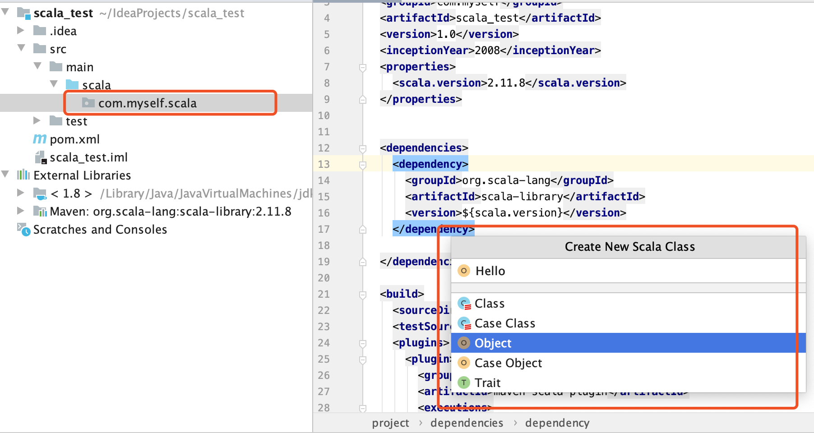814x433 pixels.
Task: Expand the test folder node
Action: tap(37, 120)
